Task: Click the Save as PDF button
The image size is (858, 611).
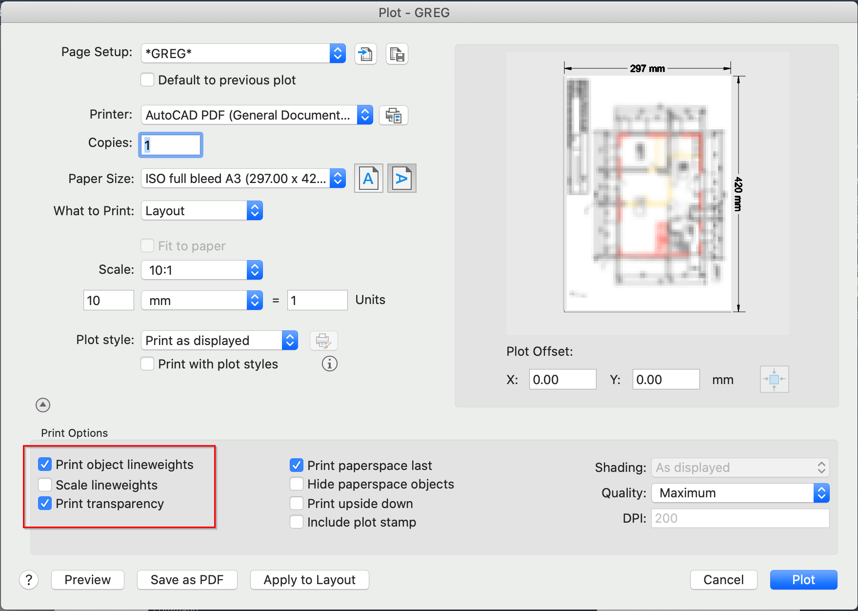Action: (x=187, y=580)
